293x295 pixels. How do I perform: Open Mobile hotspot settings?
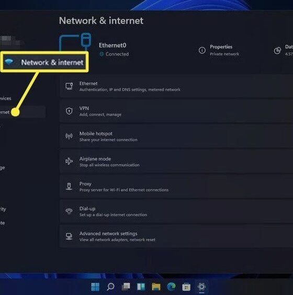(x=176, y=136)
